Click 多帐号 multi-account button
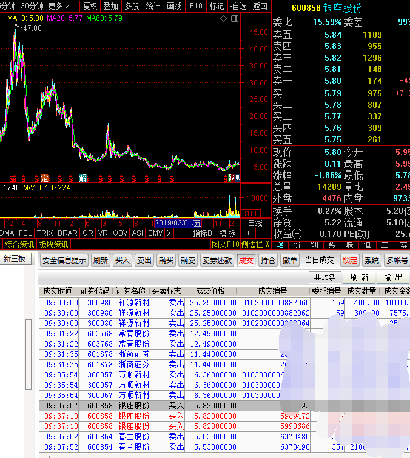 pos(397,261)
